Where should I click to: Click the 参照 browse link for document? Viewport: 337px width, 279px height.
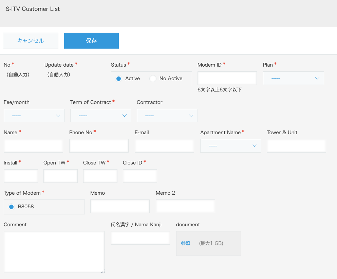pyautogui.click(x=186, y=243)
